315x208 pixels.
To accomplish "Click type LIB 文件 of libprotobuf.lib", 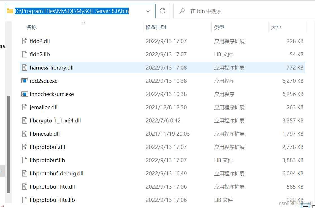I will pos(223,160).
